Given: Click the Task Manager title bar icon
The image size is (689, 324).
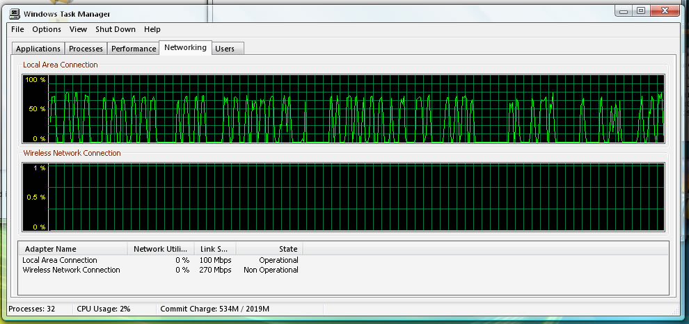Looking at the screenshot, I should coord(15,14).
